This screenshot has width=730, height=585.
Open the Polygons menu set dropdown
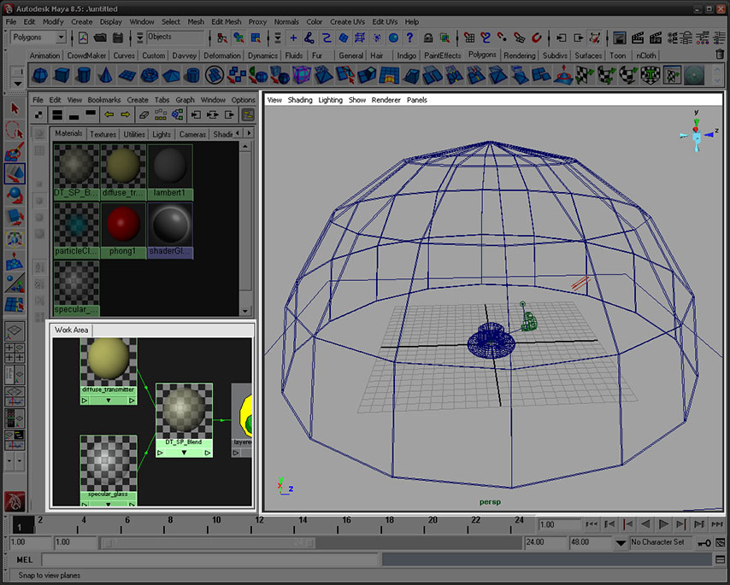[x=61, y=38]
